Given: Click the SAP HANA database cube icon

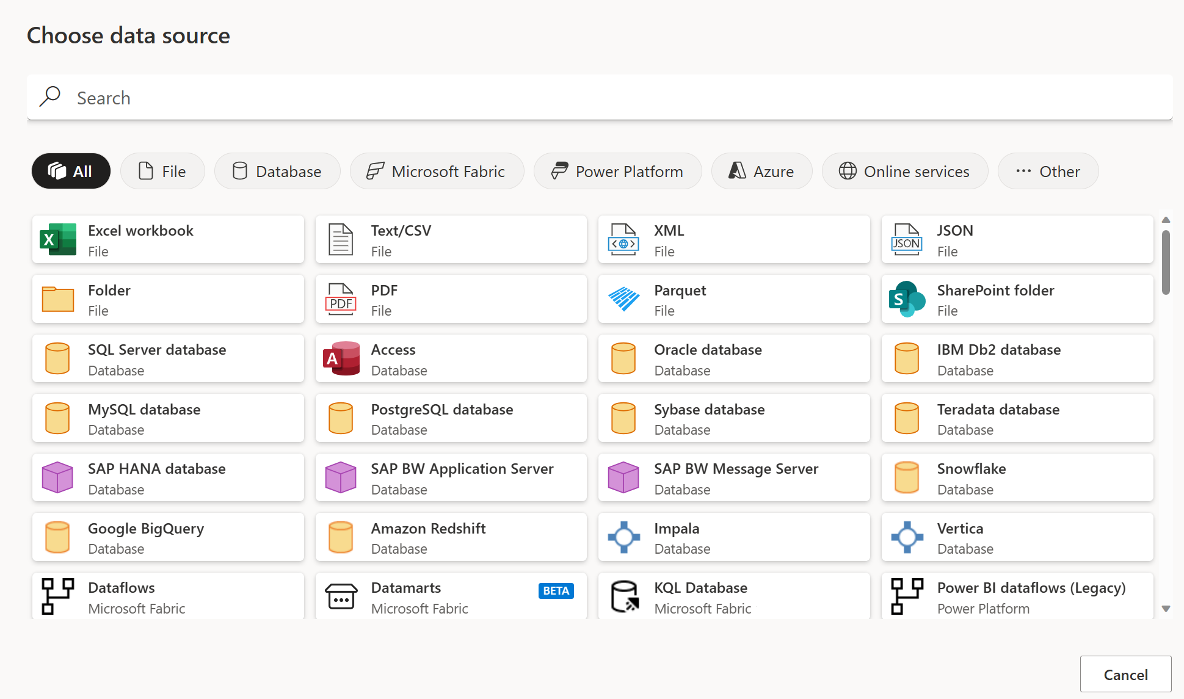Looking at the screenshot, I should (58, 477).
